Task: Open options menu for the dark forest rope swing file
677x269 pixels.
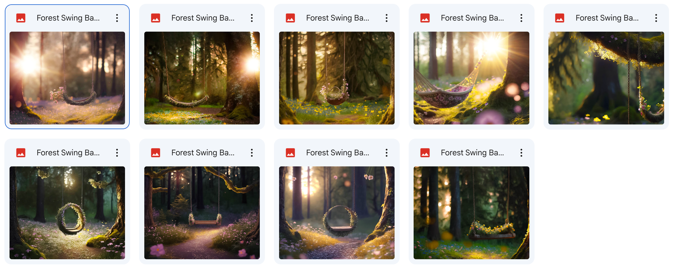Action: 252,18
